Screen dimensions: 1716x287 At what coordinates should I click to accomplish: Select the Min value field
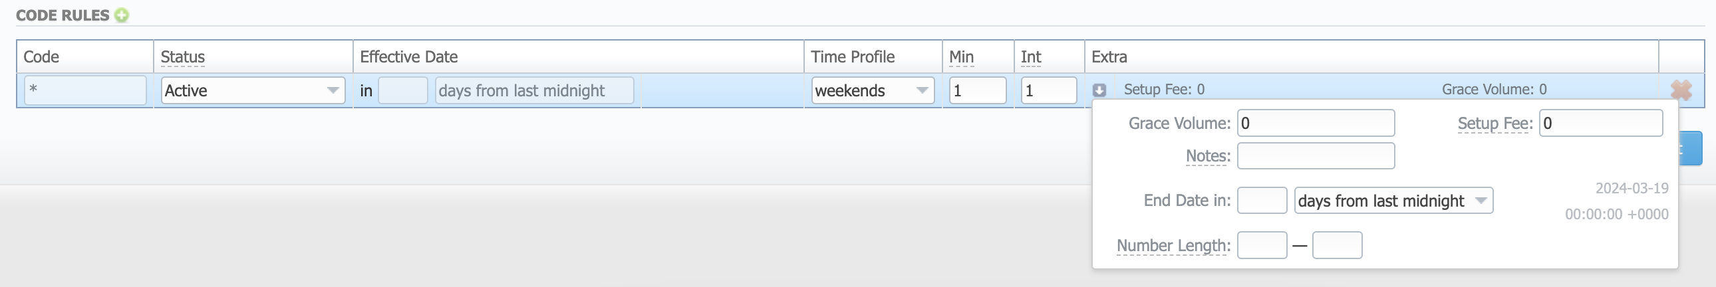click(x=976, y=90)
